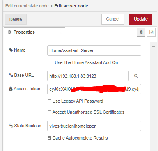Screen dimensions: 158x151
Task: Toggle Use Legacy API Password checkbox
Action: point(49,101)
